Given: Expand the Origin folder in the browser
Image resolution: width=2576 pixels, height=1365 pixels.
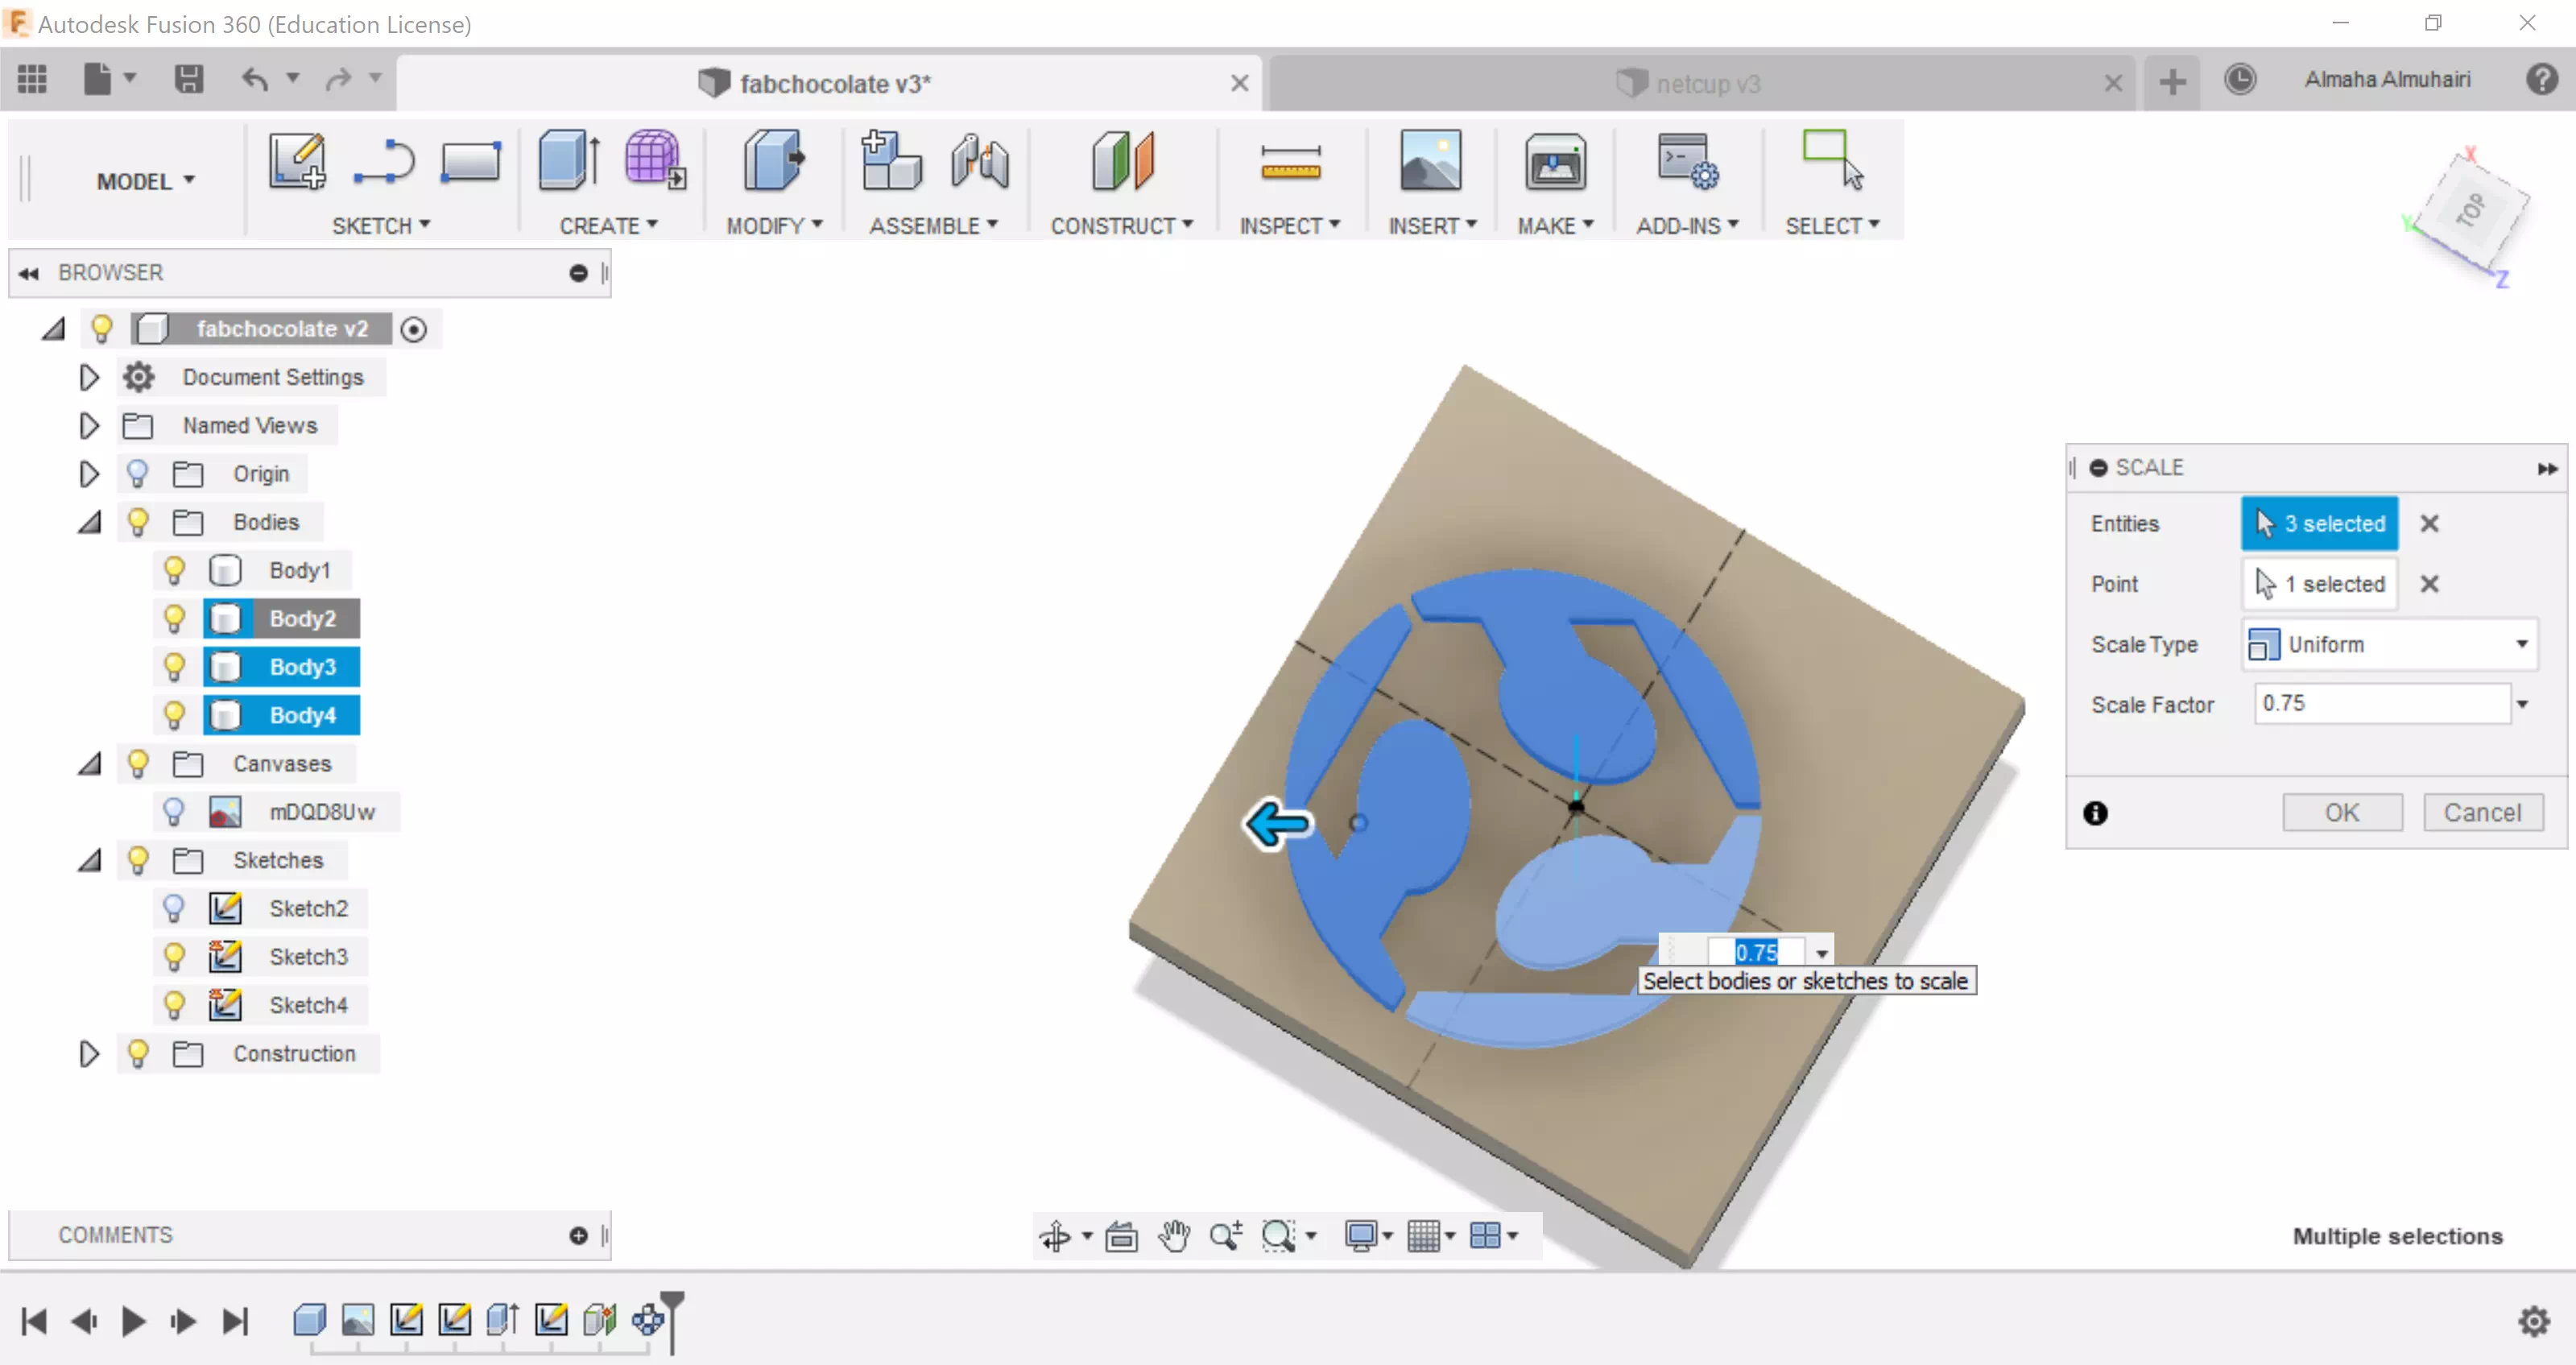Looking at the screenshot, I should pos(89,474).
